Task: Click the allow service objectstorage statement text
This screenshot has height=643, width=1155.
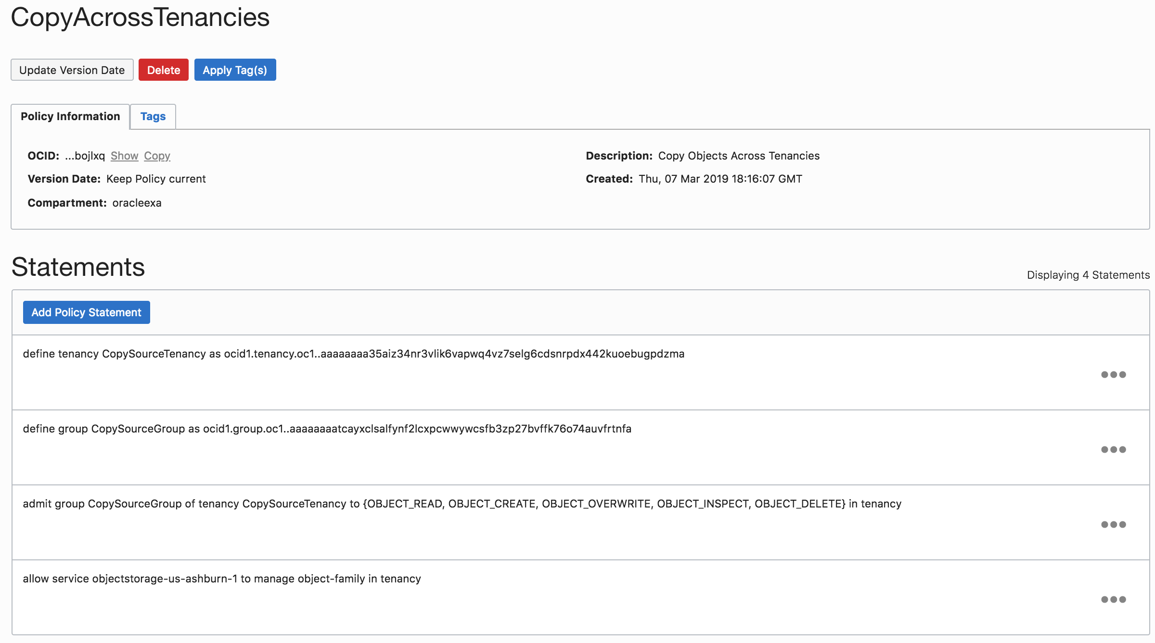Action: click(222, 579)
